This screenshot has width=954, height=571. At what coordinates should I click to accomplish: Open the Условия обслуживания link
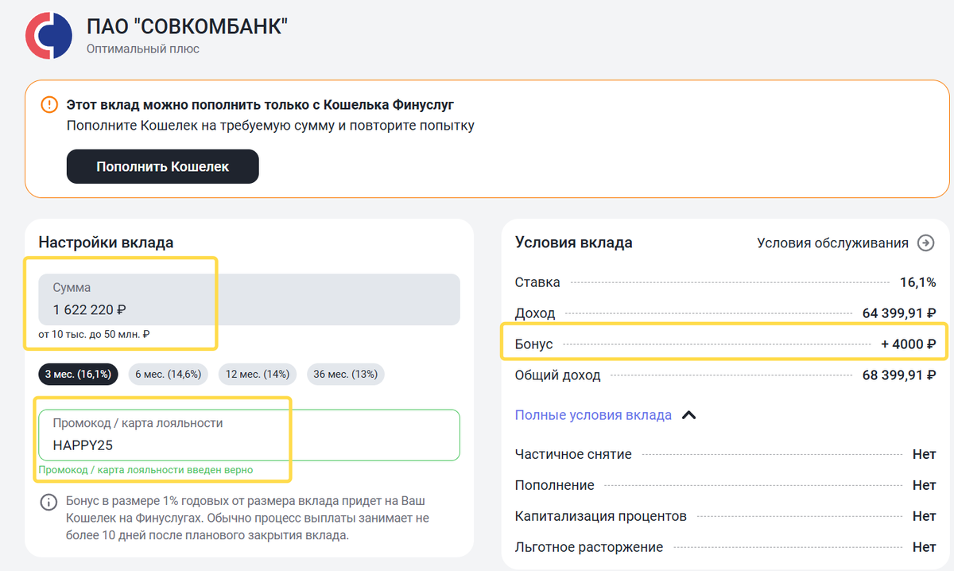tap(832, 243)
